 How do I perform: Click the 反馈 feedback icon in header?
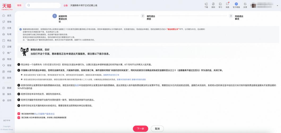click(x=245, y=4)
